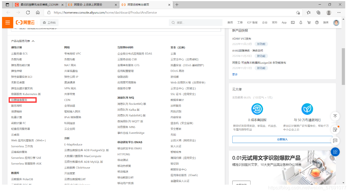Image resolution: width=349 pixels, height=193 pixels.
Task: Switch to the CSDN blog tab
Action: tap(39, 5)
